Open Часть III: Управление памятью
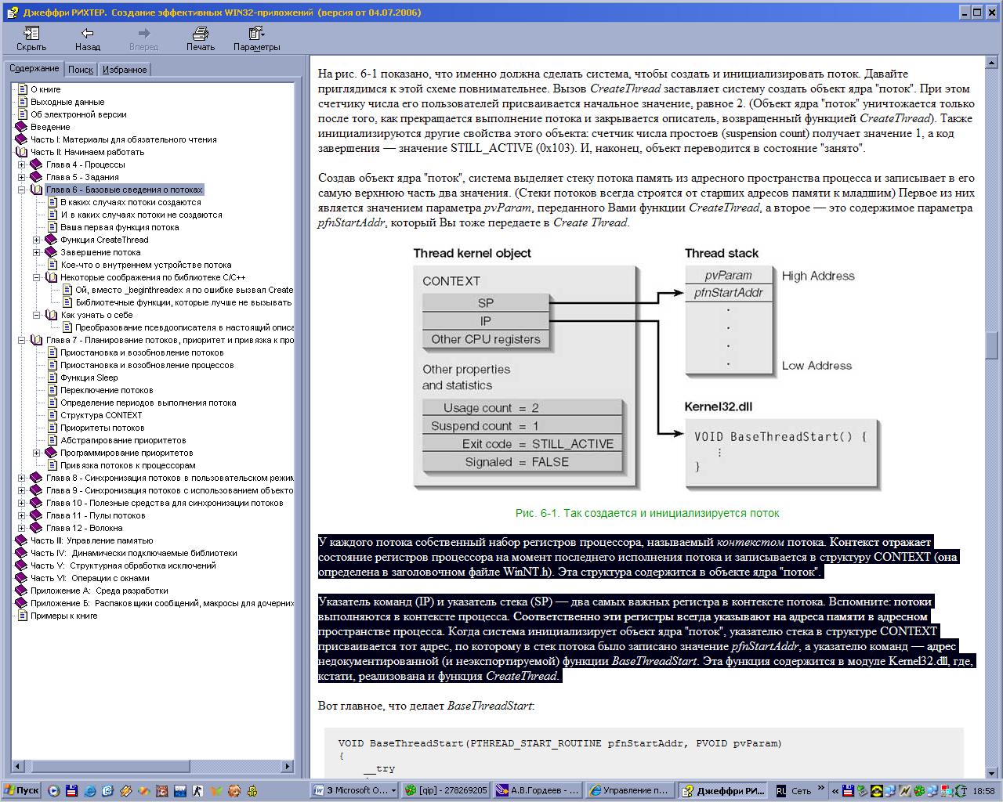 92,540
